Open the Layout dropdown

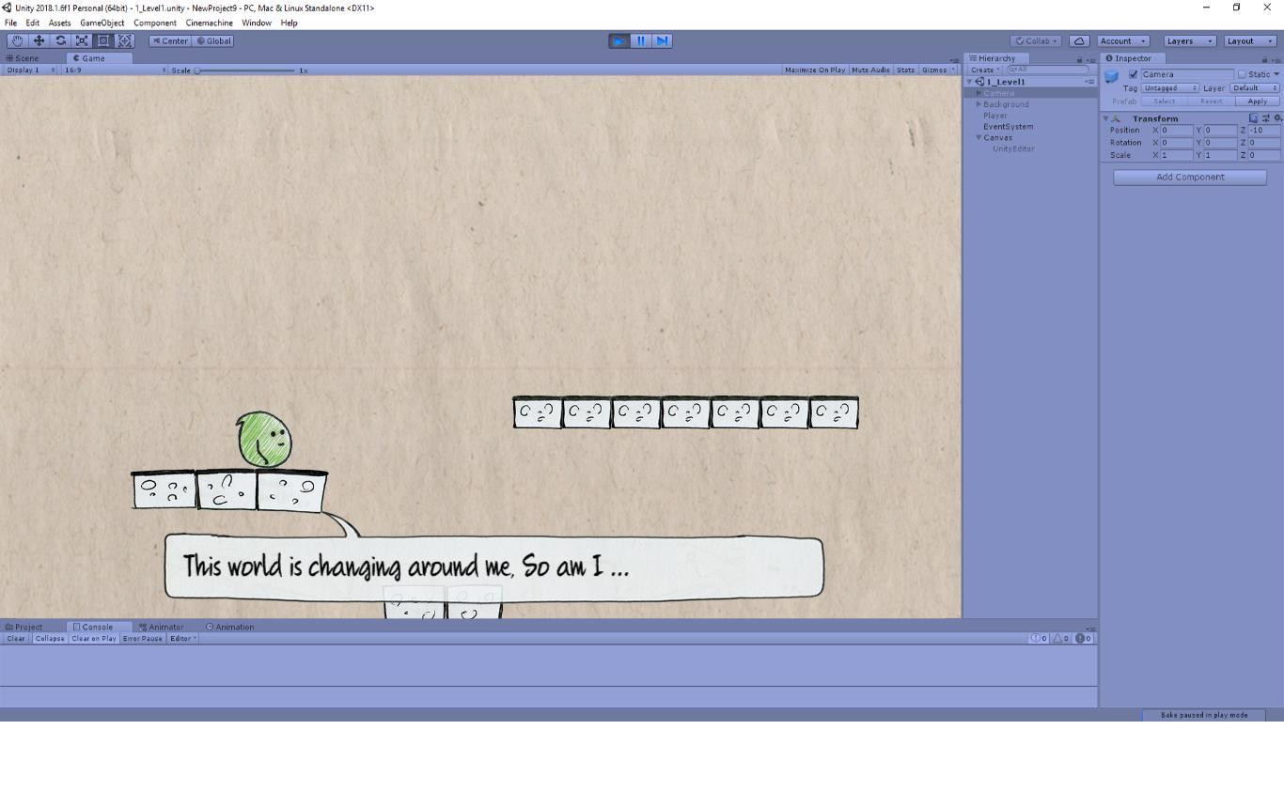point(1250,40)
